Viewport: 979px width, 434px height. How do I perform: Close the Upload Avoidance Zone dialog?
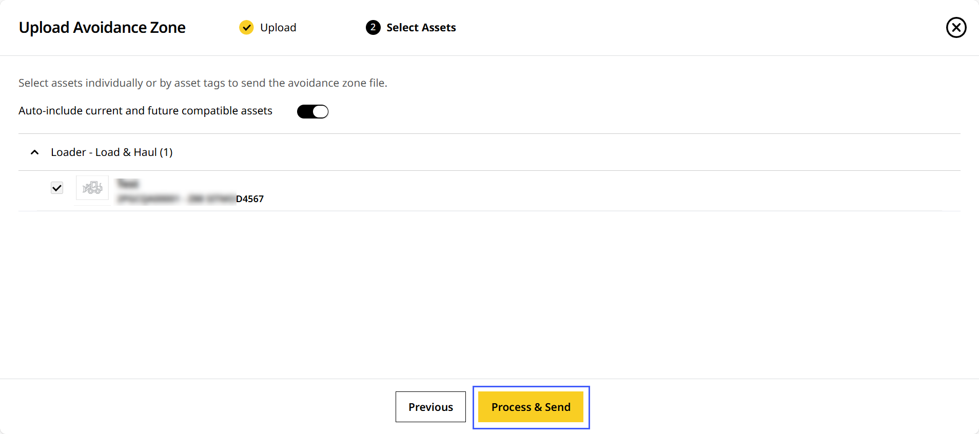coord(956,28)
